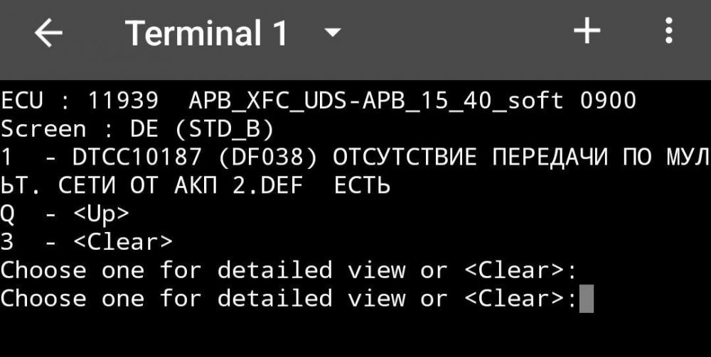Click the terminal cursor block
711x357 pixels.
[x=587, y=299]
